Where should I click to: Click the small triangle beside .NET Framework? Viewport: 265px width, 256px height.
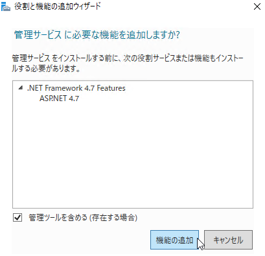(x=21, y=87)
